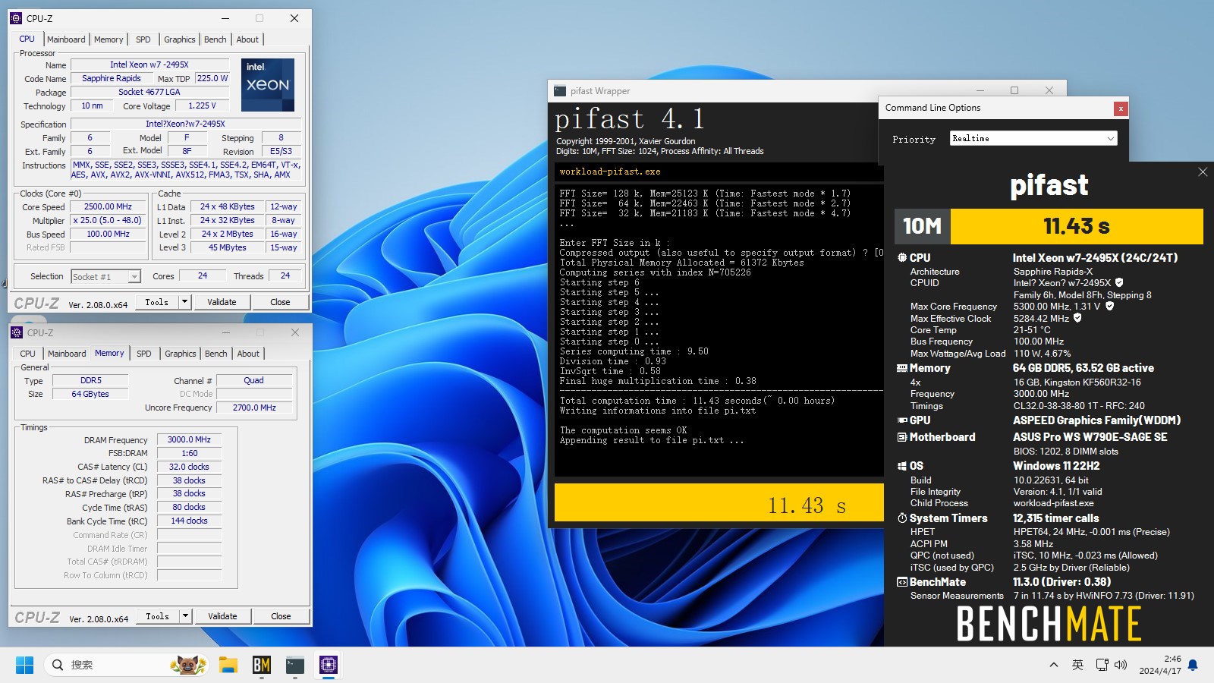
Task: Switch to CPU tab in lower CPU-Z
Action: pos(27,354)
